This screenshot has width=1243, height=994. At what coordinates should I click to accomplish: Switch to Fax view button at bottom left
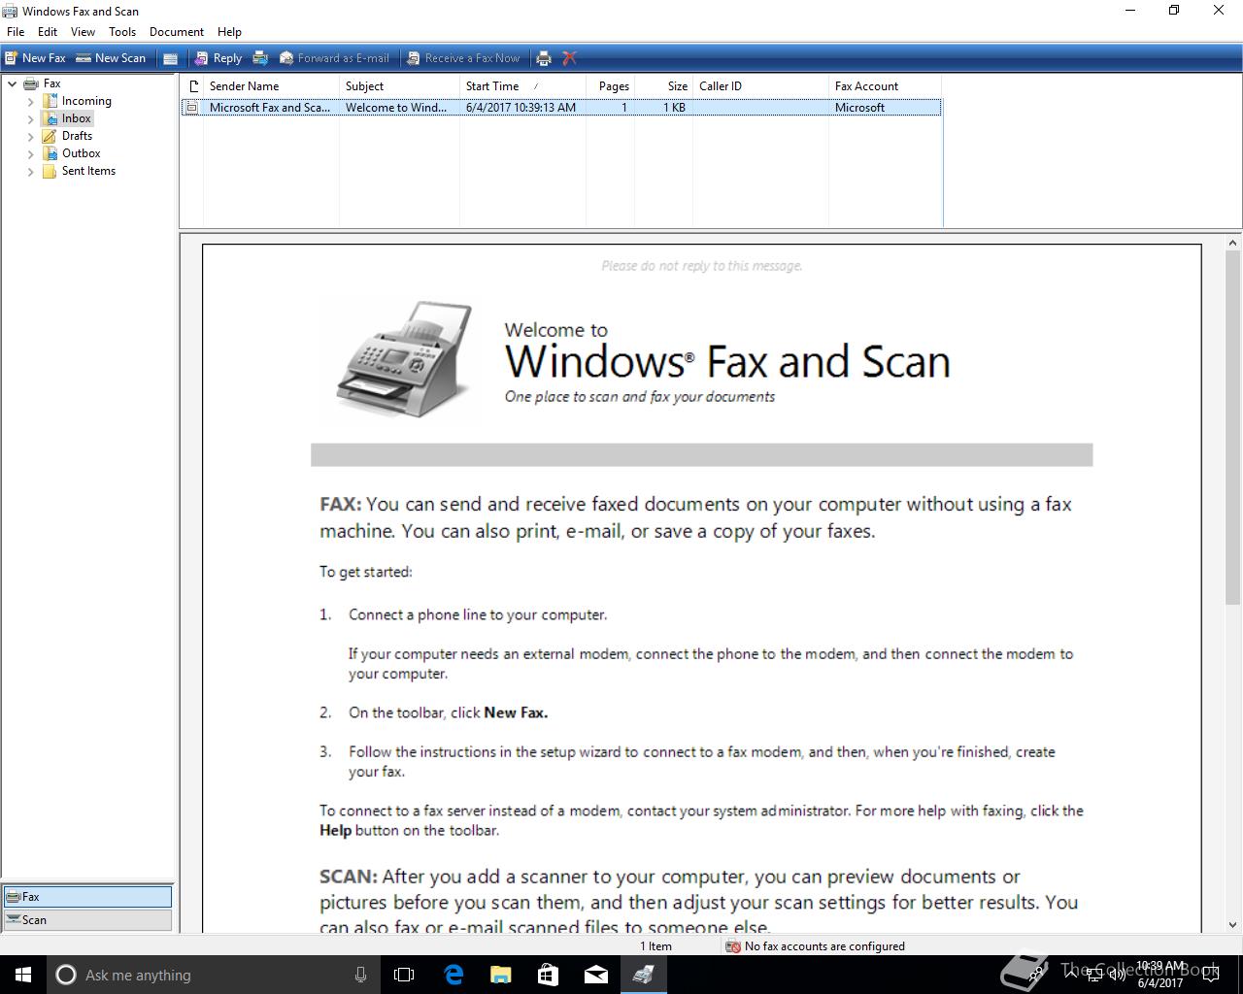click(x=87, y=897)
